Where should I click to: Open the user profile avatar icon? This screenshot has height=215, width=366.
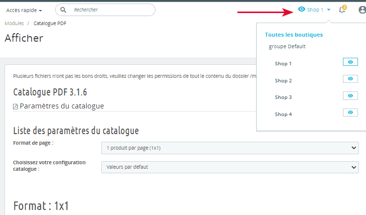pos(362,10)
